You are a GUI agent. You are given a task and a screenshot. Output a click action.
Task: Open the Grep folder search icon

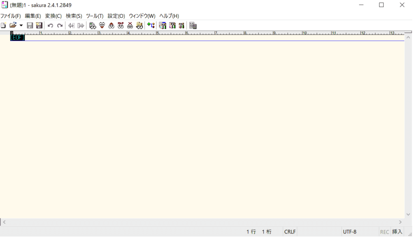(x=139, y=26)
